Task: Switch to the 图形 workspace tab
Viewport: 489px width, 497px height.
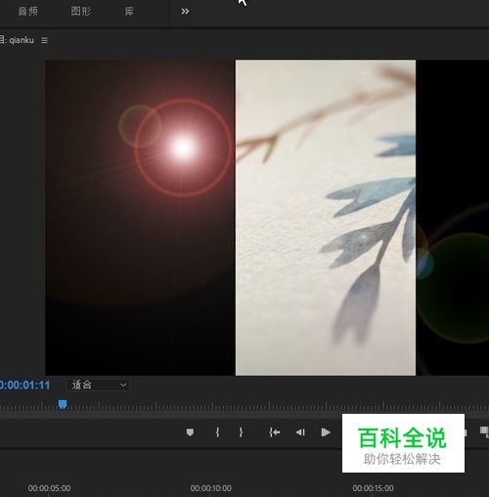Action: (x=81, y=12)
